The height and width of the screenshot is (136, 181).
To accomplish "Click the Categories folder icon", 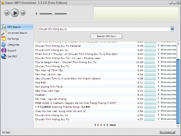I will click(x=4, y=45).
